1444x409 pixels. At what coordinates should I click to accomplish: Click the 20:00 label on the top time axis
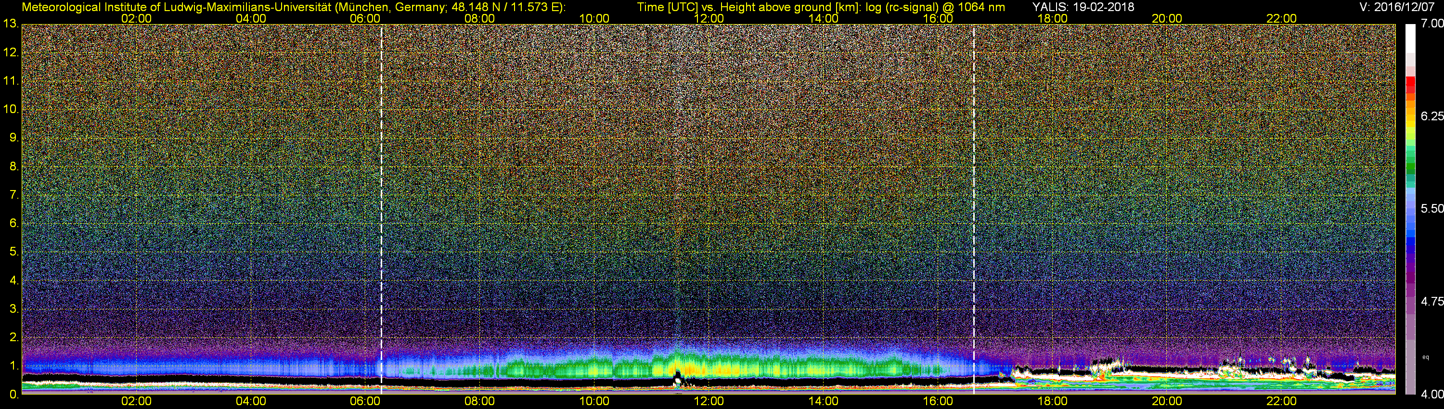point(1167,18)
